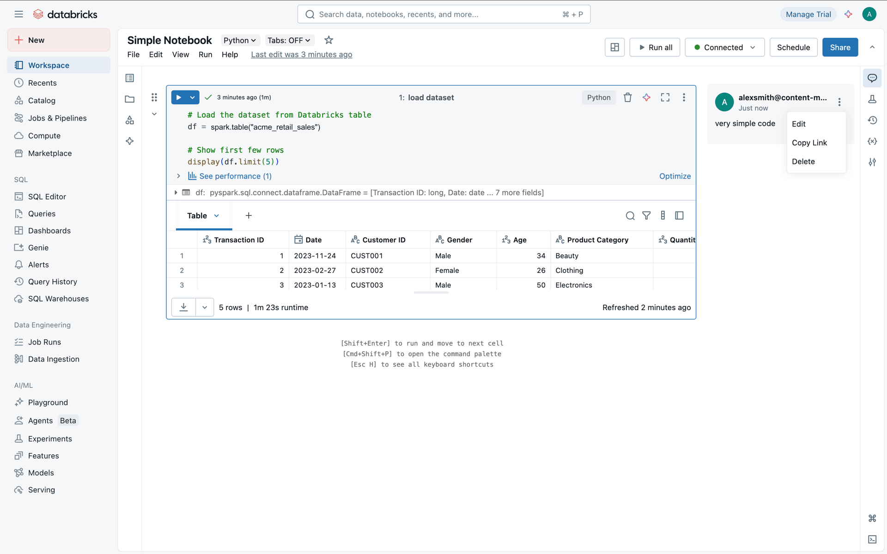Open the comments panel icon

click(x=872, y=78)
